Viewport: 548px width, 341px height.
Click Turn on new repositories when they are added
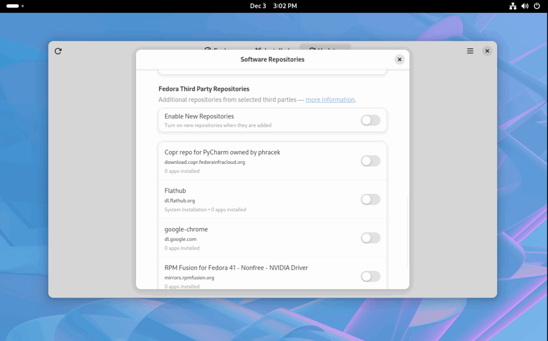[x=218, y=125]
